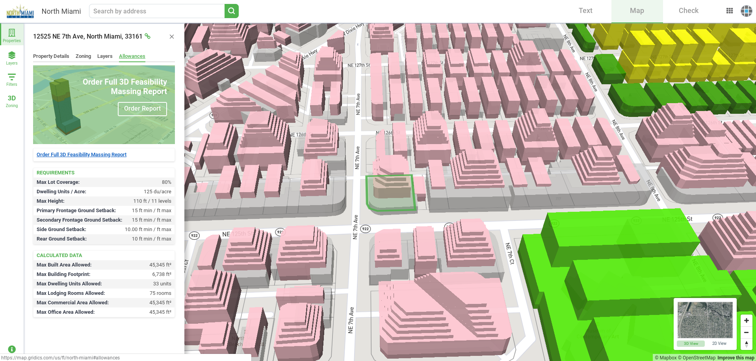Image resolution: width=756 pixels, height=361 pixels.
Task: Click the satellite minimap thumbnail
Action: click(705, 320)
